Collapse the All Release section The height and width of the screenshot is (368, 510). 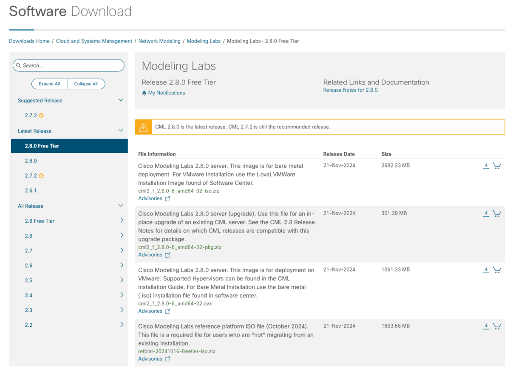click(121, 206)
